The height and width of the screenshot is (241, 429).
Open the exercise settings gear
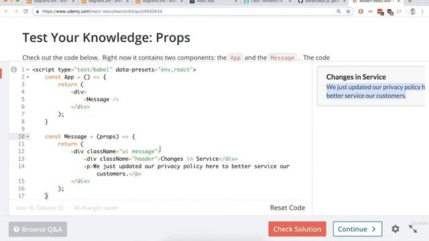click(x=395, y=229)
